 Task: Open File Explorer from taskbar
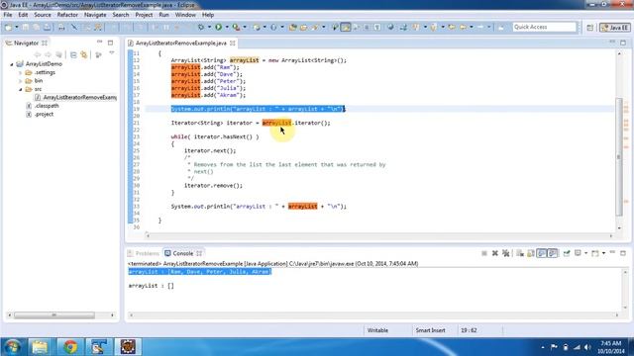[40, 347]
